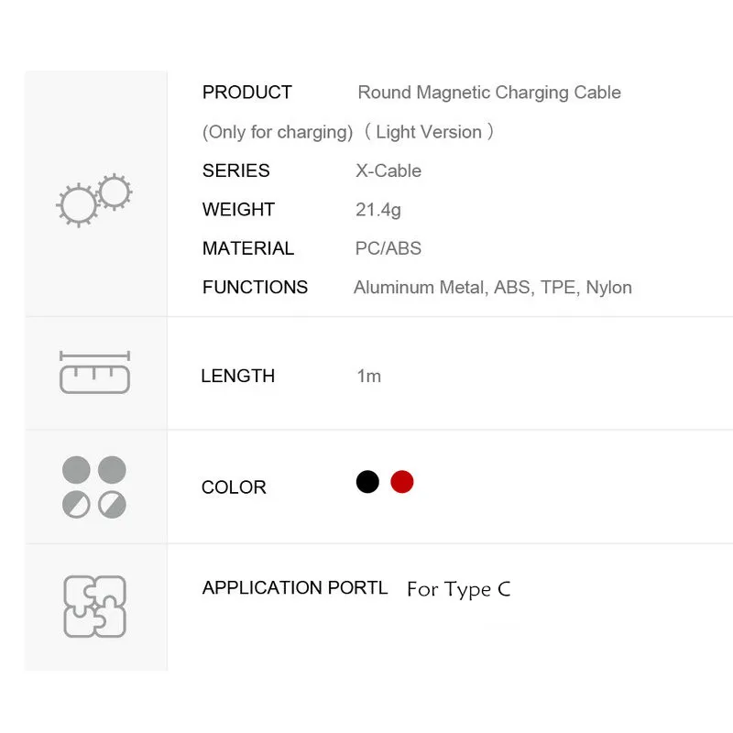Click the 21.4g weight value
Screen dimensions: 733x733
point(378,210)
